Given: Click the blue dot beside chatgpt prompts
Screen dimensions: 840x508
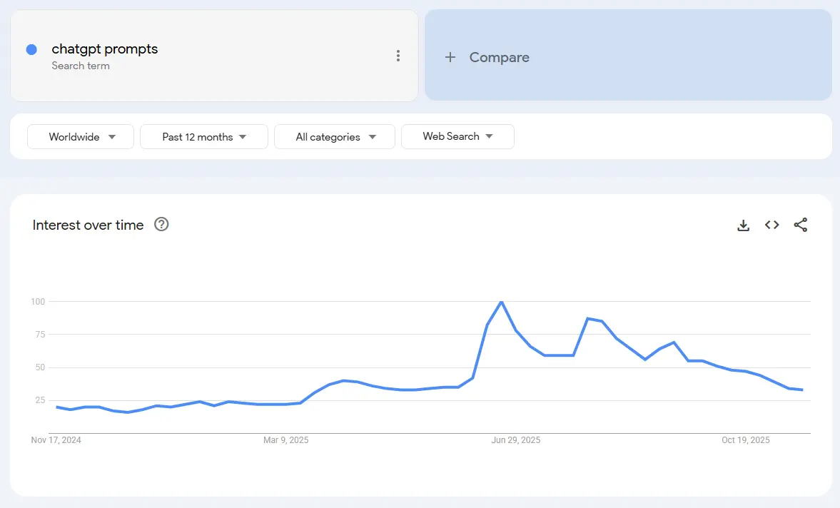Looking at the screenshot, I should coord(31,50).
